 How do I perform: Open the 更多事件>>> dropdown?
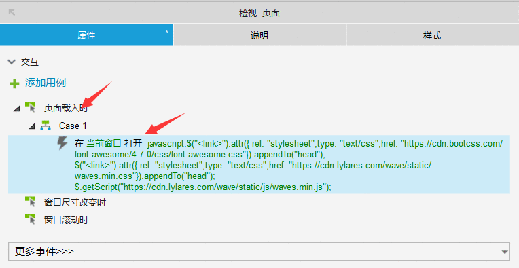(x=259, y=252)
